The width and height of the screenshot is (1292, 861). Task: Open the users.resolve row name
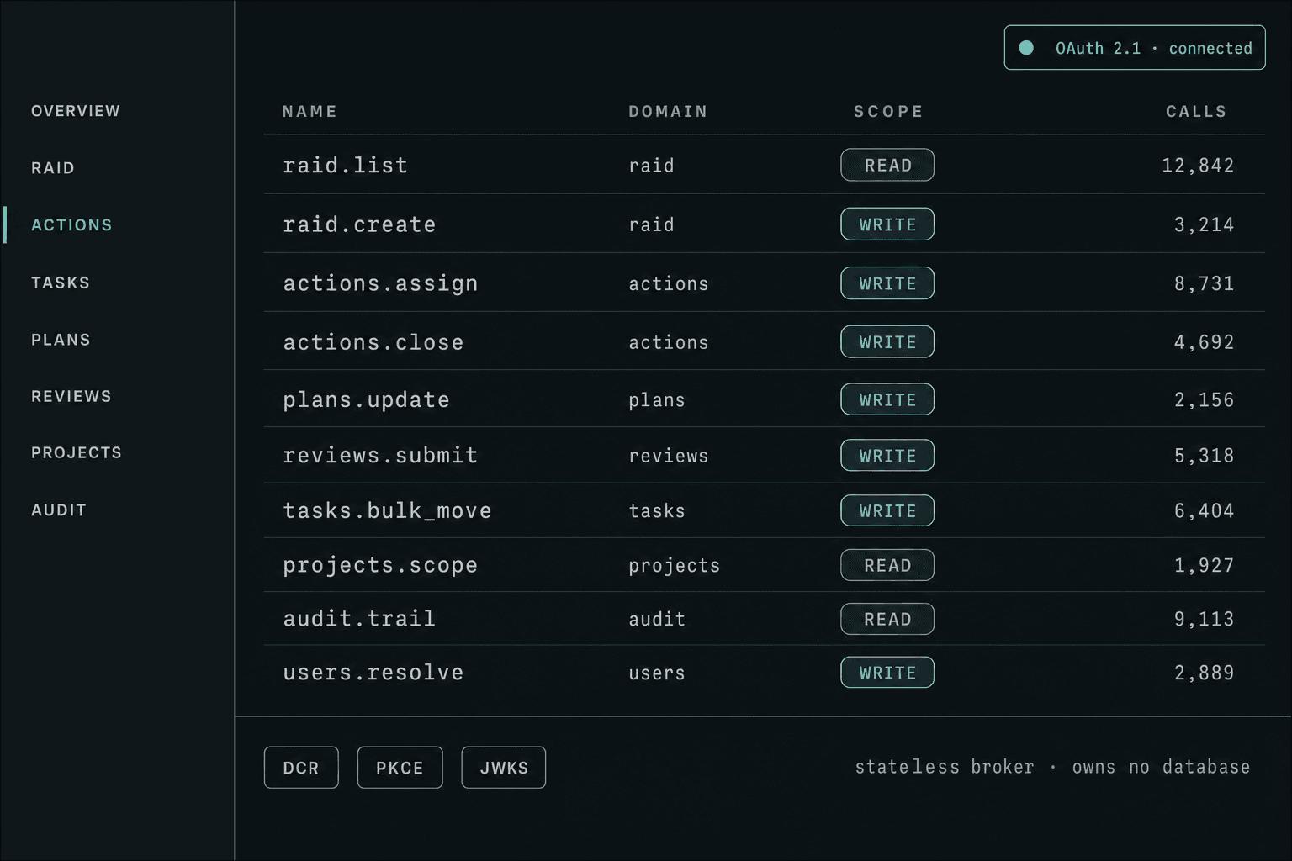click(x=373, y=673)
